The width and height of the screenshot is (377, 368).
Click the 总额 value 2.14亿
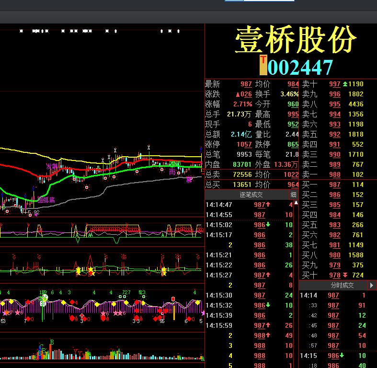coord(241,134)
